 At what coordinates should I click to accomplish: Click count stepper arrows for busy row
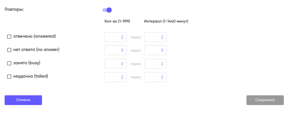click(122, 64)
